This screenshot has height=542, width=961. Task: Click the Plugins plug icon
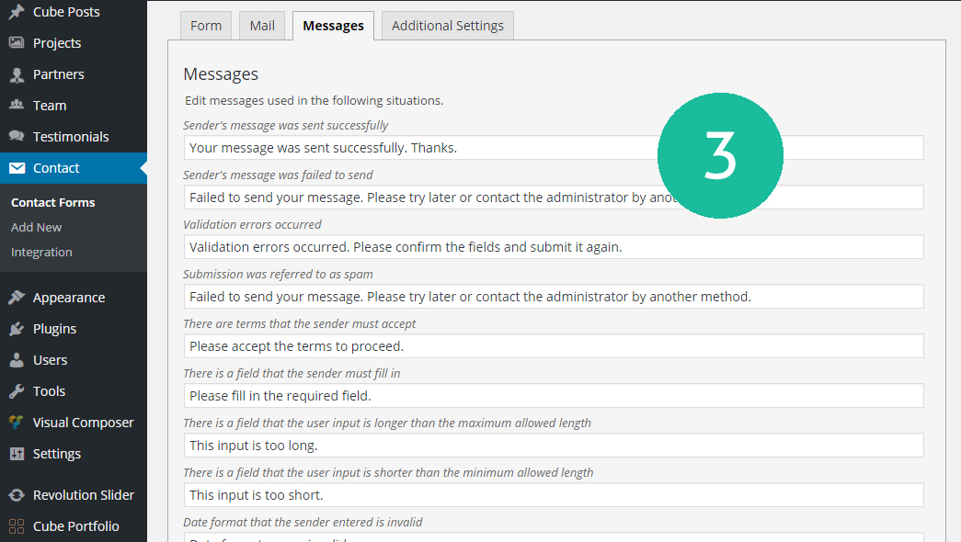(x=17, y=329)
